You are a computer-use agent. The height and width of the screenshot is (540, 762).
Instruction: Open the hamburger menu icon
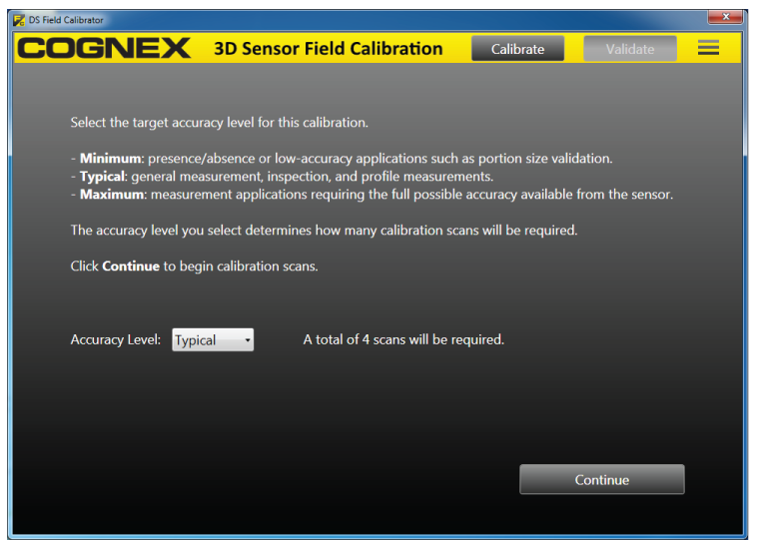click(708, 48)
